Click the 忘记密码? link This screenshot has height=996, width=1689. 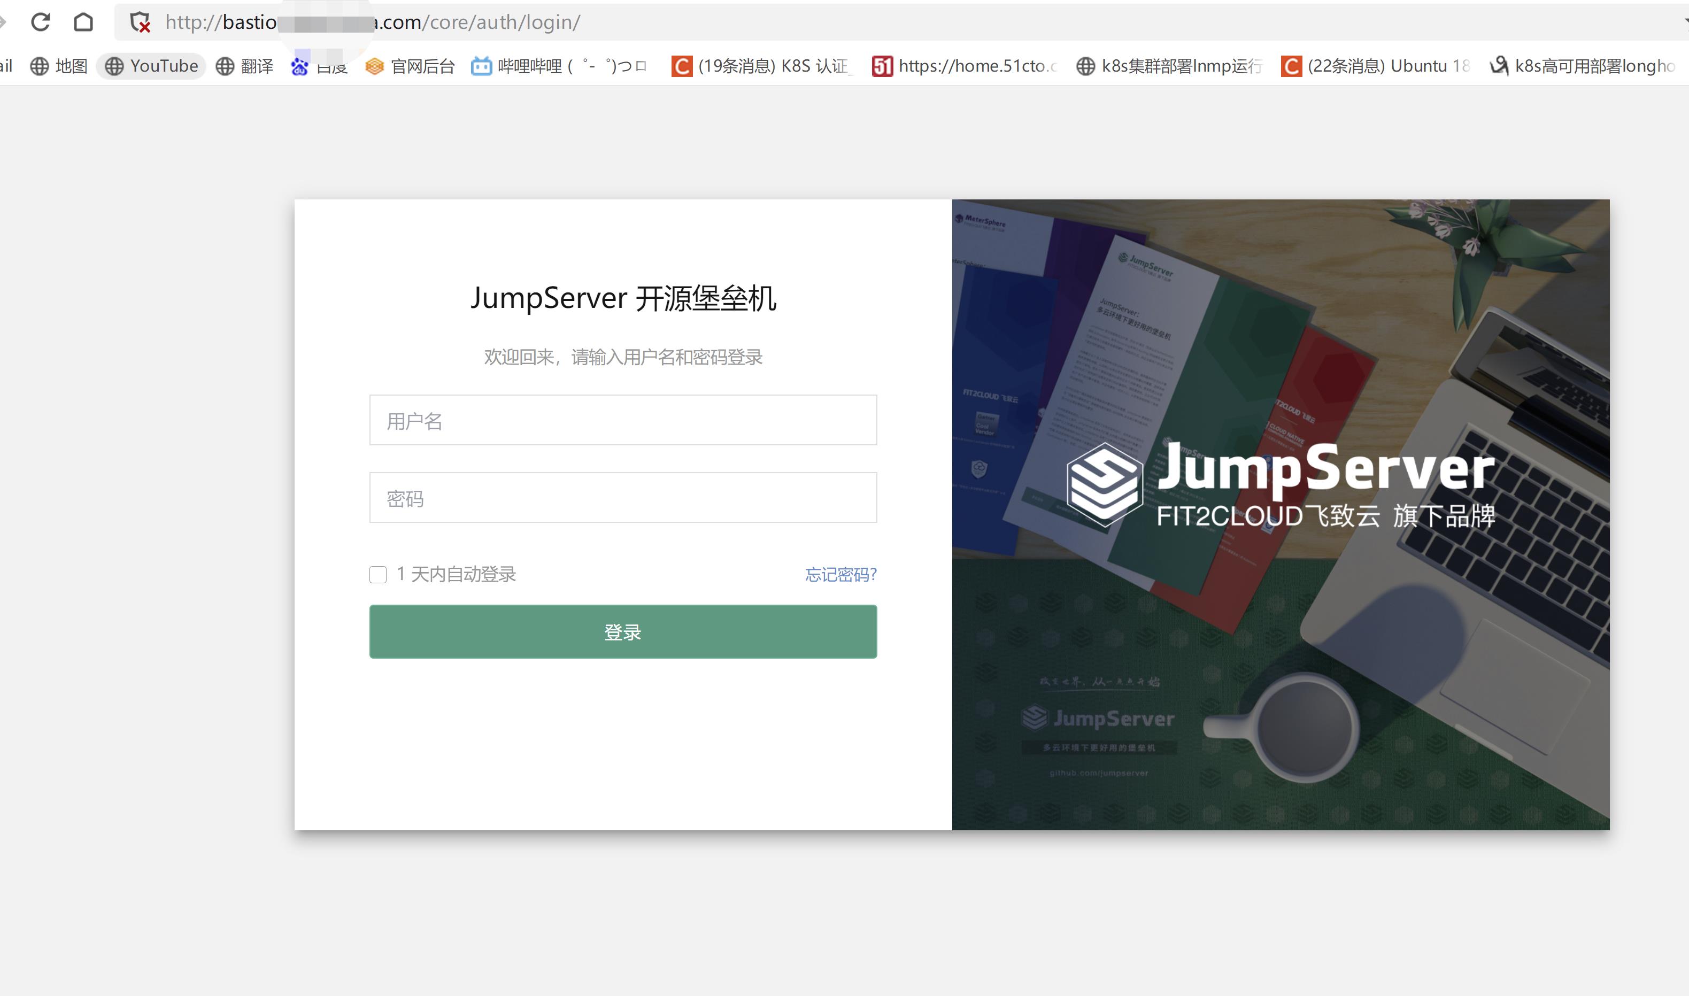(x=841, y=575)
